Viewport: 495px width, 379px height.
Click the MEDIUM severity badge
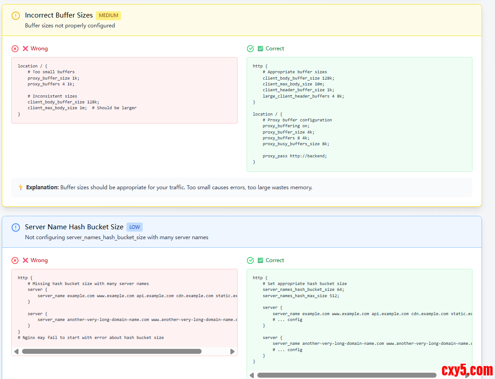coord(108,15)
